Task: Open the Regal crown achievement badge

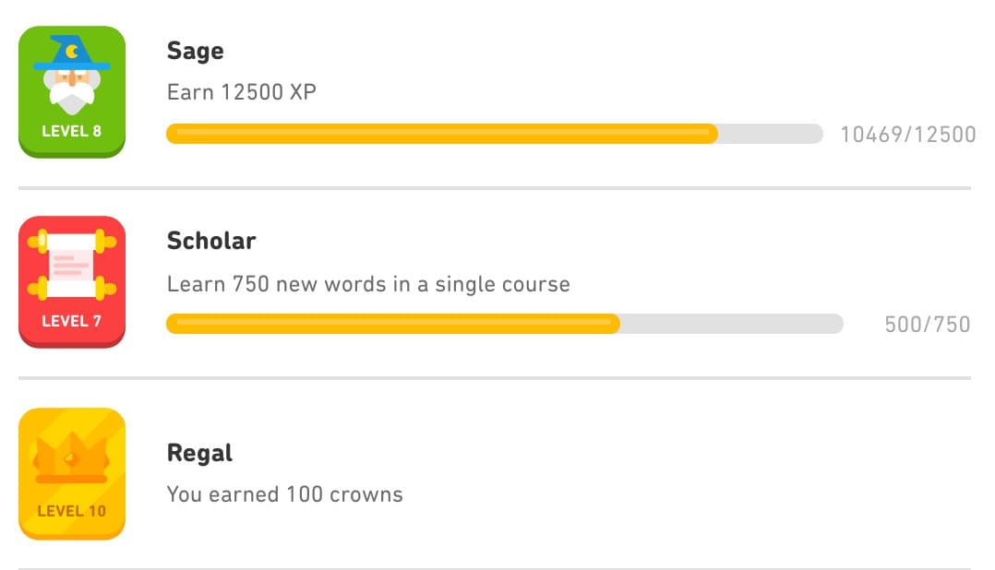Action: tap(72, 474)
